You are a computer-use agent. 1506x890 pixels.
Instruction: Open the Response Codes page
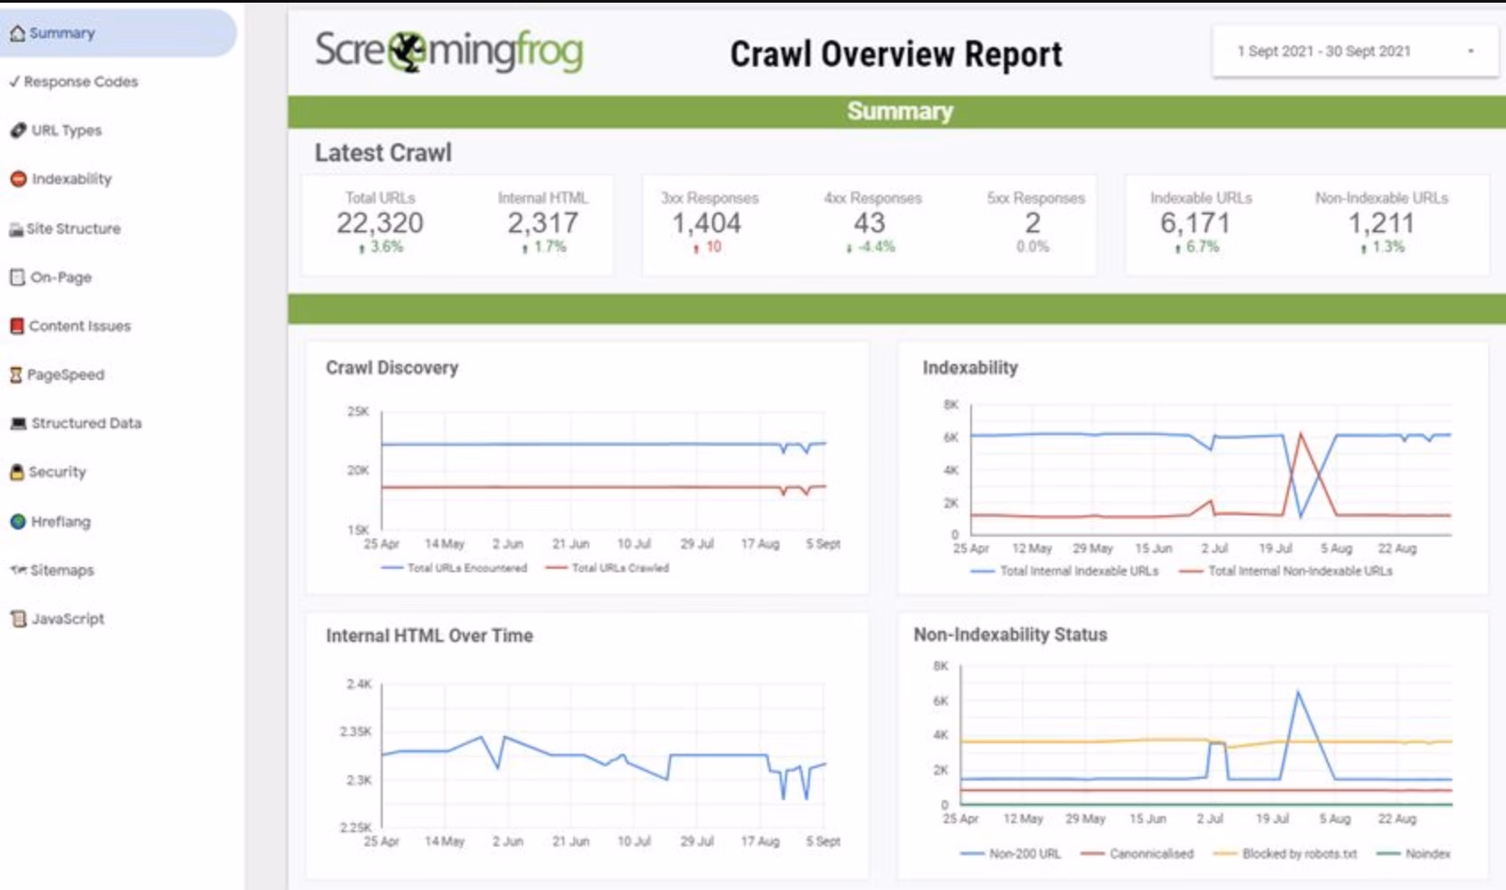(80, 82)
